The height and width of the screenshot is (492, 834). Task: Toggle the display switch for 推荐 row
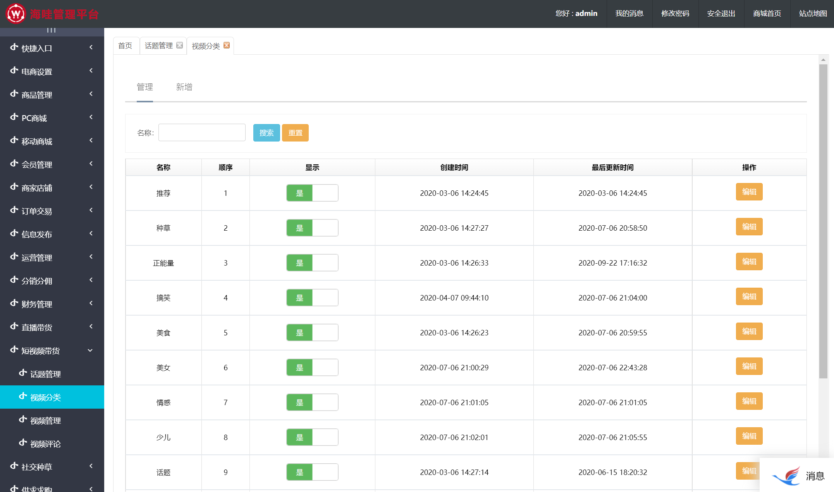312,193
